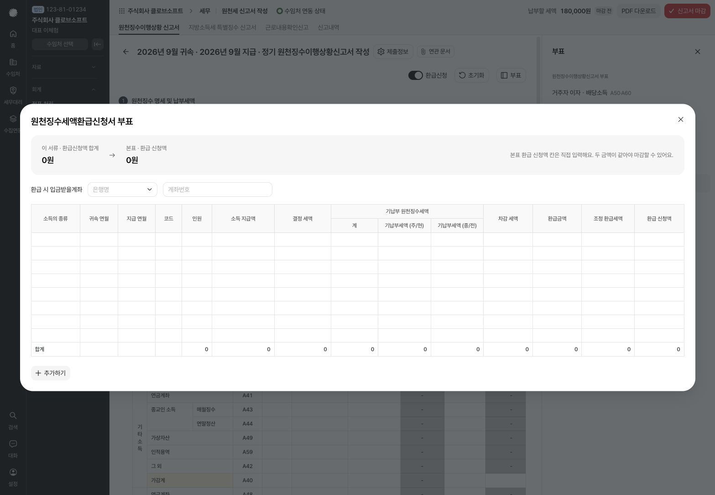
Task: Open the 홈 sidebar icon
Action: tap(13, 38)
